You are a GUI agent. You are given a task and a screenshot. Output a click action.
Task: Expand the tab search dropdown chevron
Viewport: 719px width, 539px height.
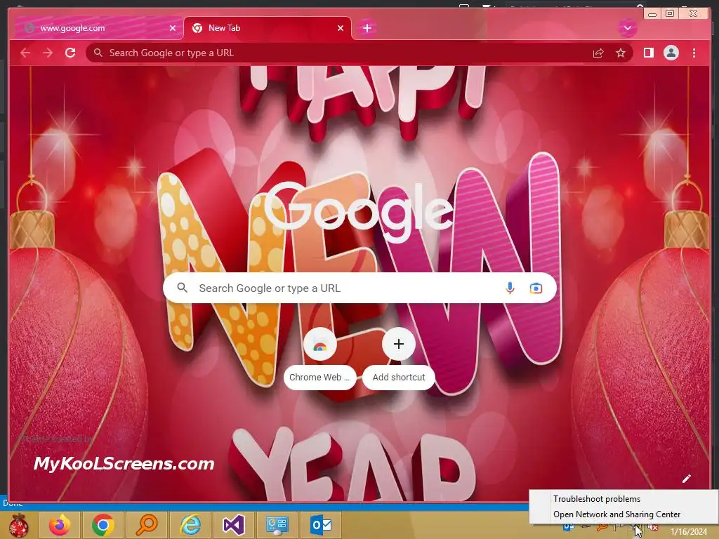coord(627,28)
